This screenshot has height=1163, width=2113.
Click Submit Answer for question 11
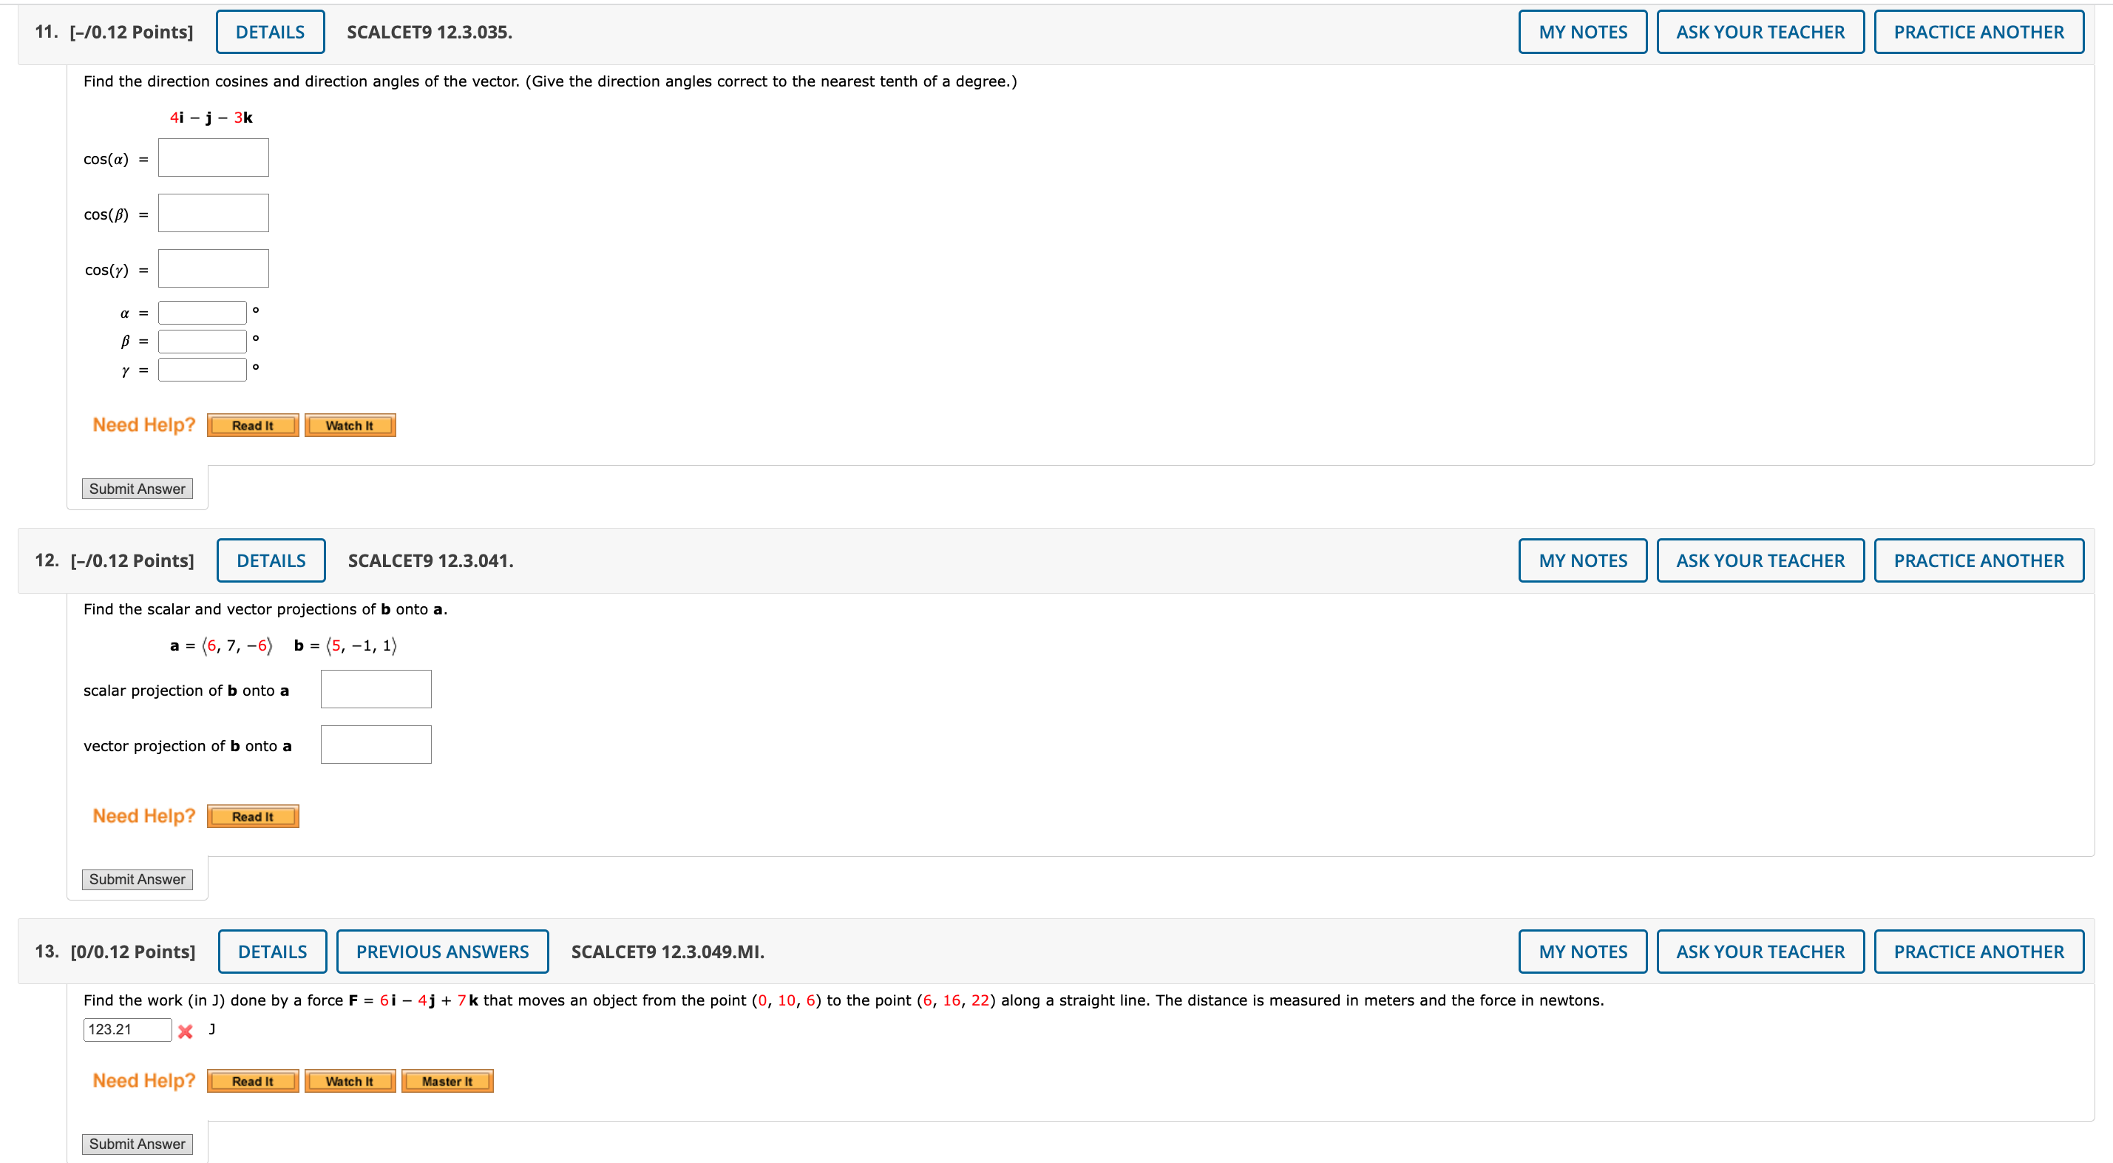[x=135, y=489]
